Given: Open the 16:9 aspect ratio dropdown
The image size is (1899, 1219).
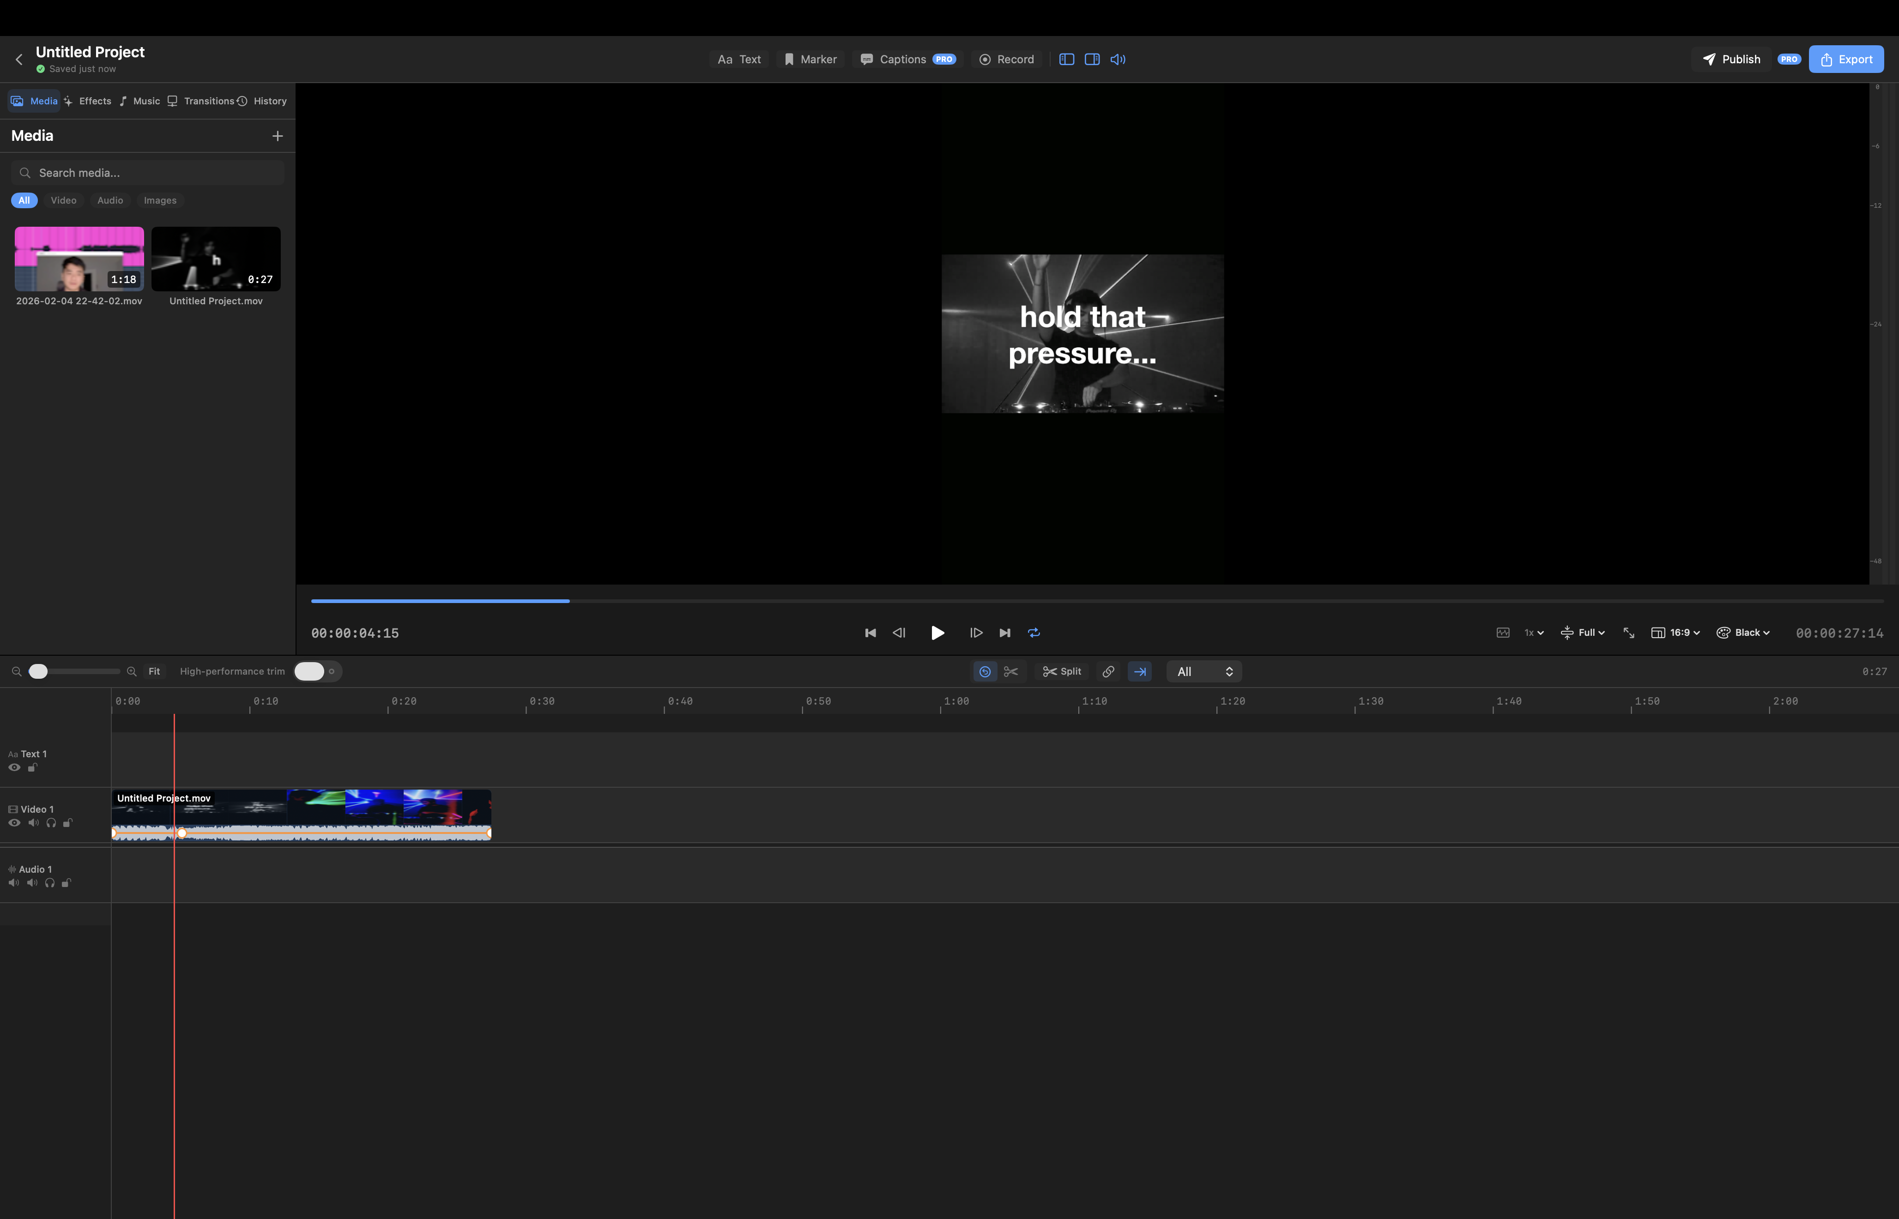Looking at the screenshot, I should click(1676, 633).
